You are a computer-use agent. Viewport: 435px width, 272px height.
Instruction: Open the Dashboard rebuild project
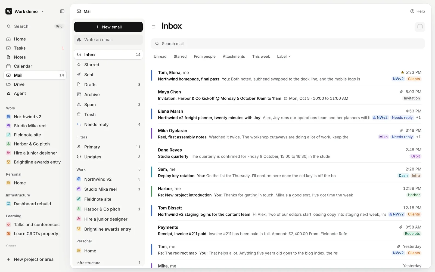[35, 204]
